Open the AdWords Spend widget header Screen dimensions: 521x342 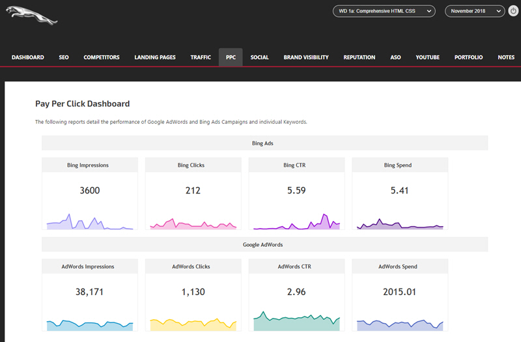tap(400, 266)
